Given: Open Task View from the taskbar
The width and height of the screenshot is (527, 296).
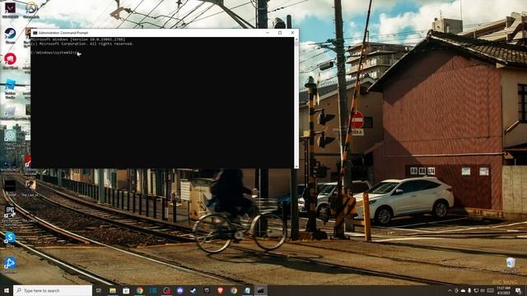Looking at the screenshot, I should (x=99, y=290).
